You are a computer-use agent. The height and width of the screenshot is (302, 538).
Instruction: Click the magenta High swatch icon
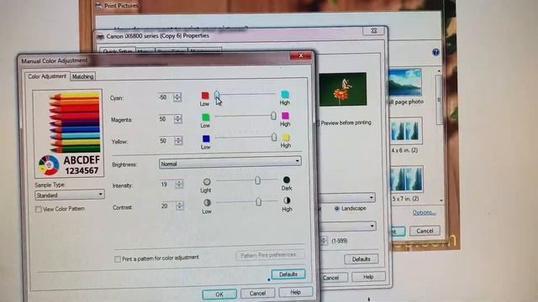(x=285, y=116)
